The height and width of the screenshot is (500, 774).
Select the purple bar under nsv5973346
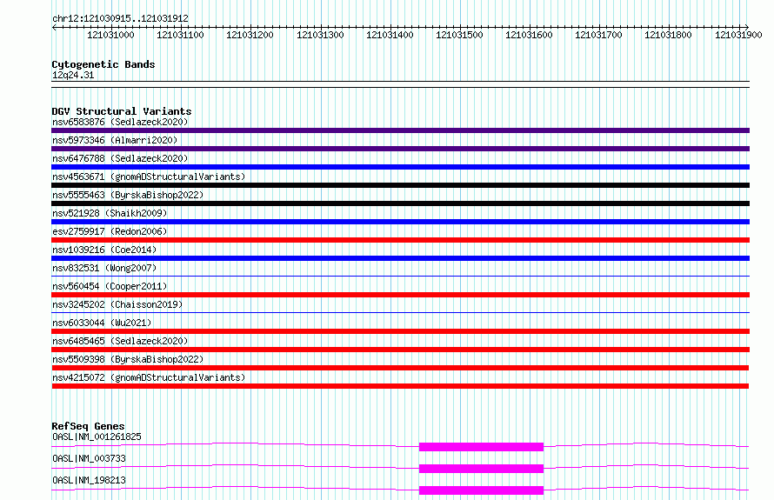pyautogui.click(x=400, y=149)
